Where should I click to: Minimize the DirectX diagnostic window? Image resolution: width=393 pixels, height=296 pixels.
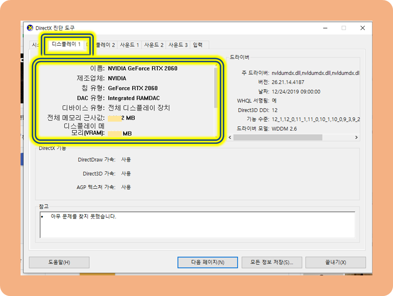point(326,28)
